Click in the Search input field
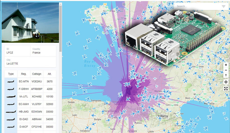Image resolution: width=230 pixels, height=133 pixels. pyautogui.click(x=198, y=6)
